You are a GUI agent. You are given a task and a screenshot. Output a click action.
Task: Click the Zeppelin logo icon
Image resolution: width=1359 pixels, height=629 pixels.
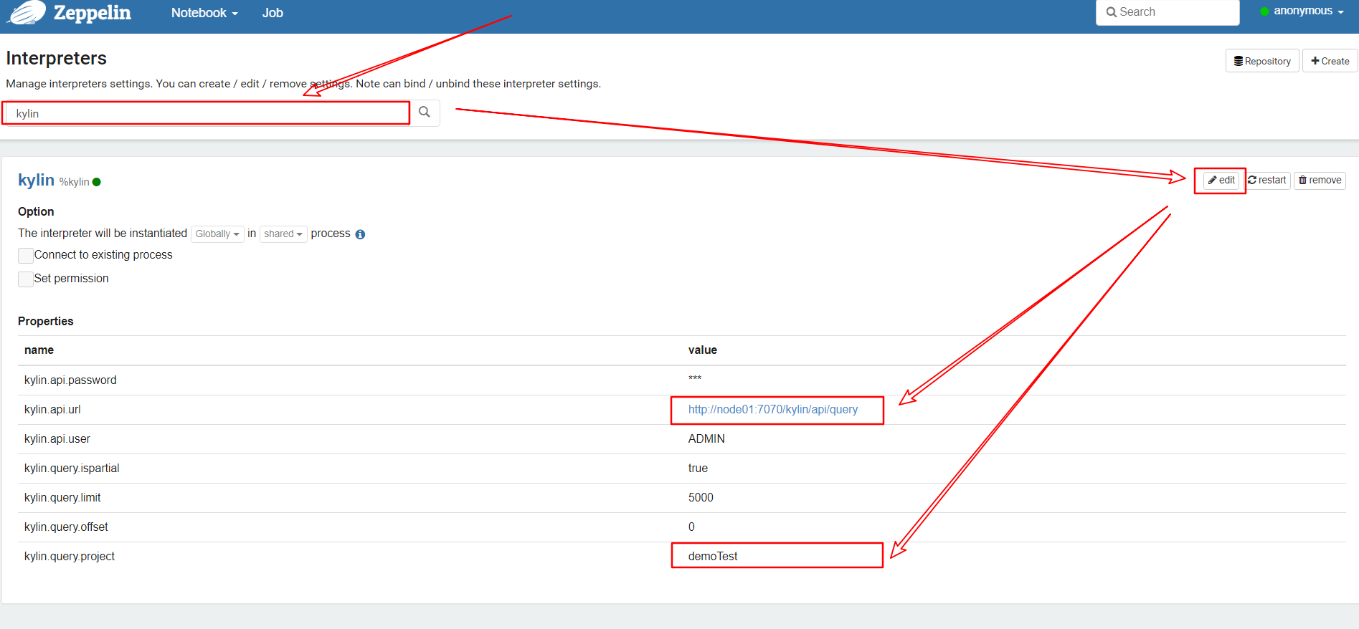27,12
